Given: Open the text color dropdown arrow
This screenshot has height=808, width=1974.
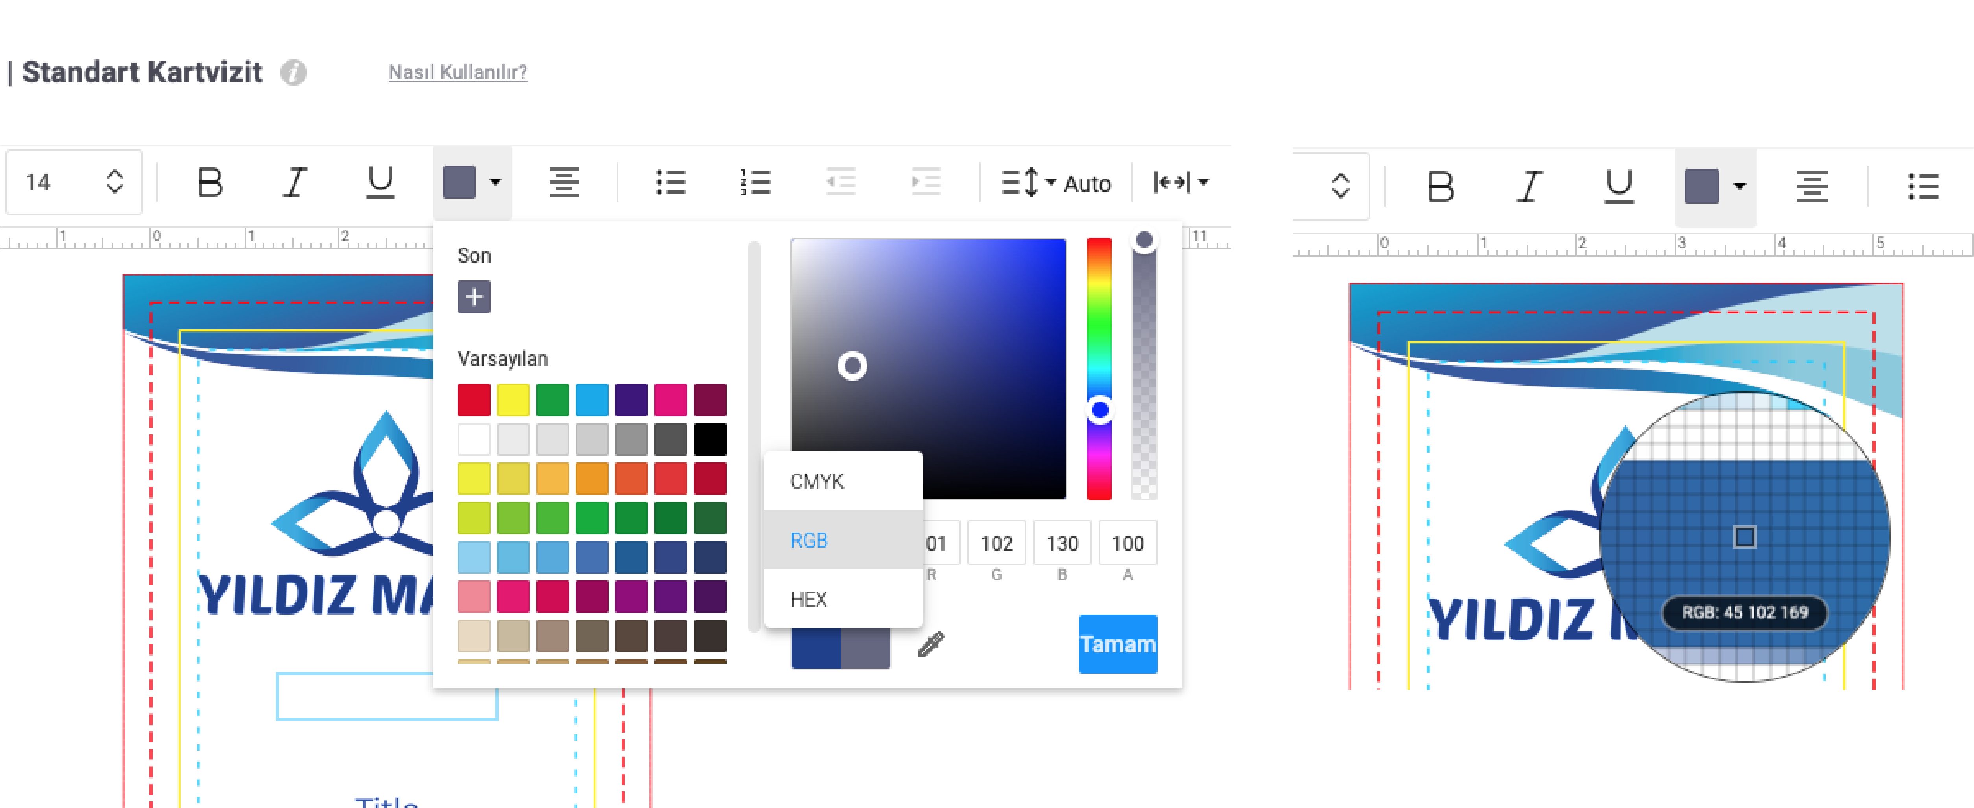Looking at the screenshot, I should (495, 182).
